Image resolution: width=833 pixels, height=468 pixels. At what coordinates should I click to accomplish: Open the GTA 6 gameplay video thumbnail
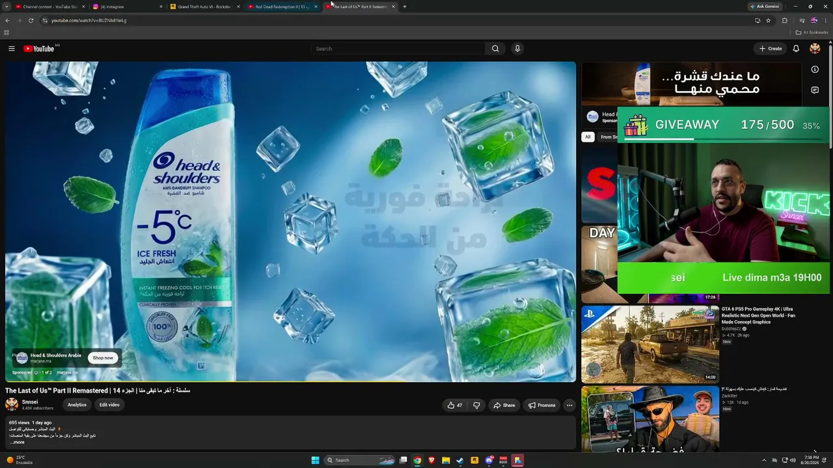click(x=650, y=344)
